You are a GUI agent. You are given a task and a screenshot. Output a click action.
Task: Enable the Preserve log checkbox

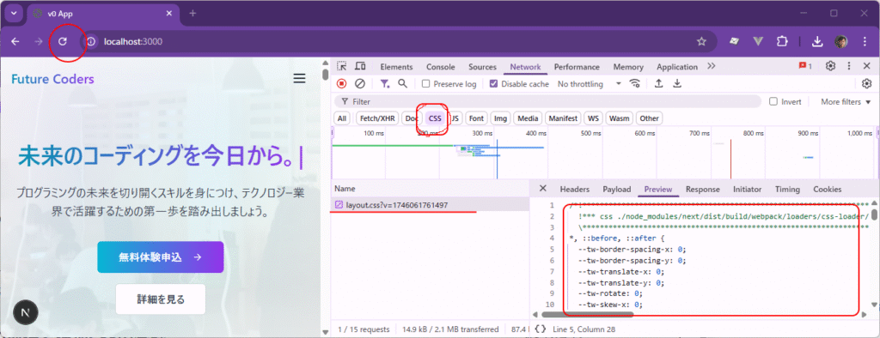426,83
